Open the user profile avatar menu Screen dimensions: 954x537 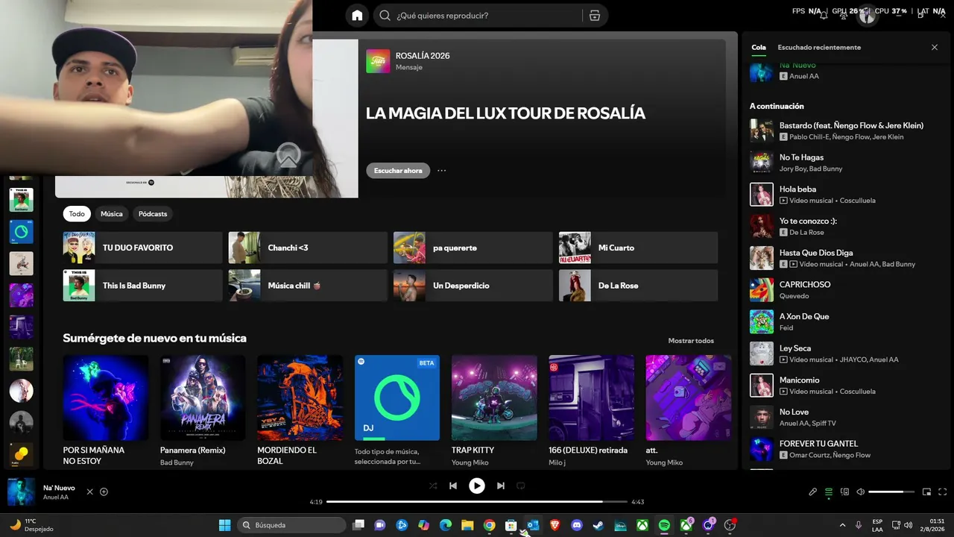[866, 16]
